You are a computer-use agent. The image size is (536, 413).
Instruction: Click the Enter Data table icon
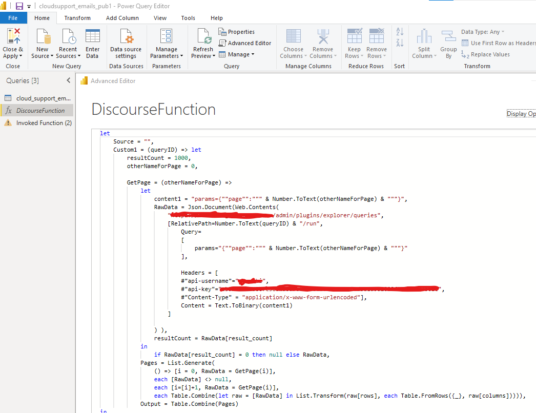click(x=93, y=35)
